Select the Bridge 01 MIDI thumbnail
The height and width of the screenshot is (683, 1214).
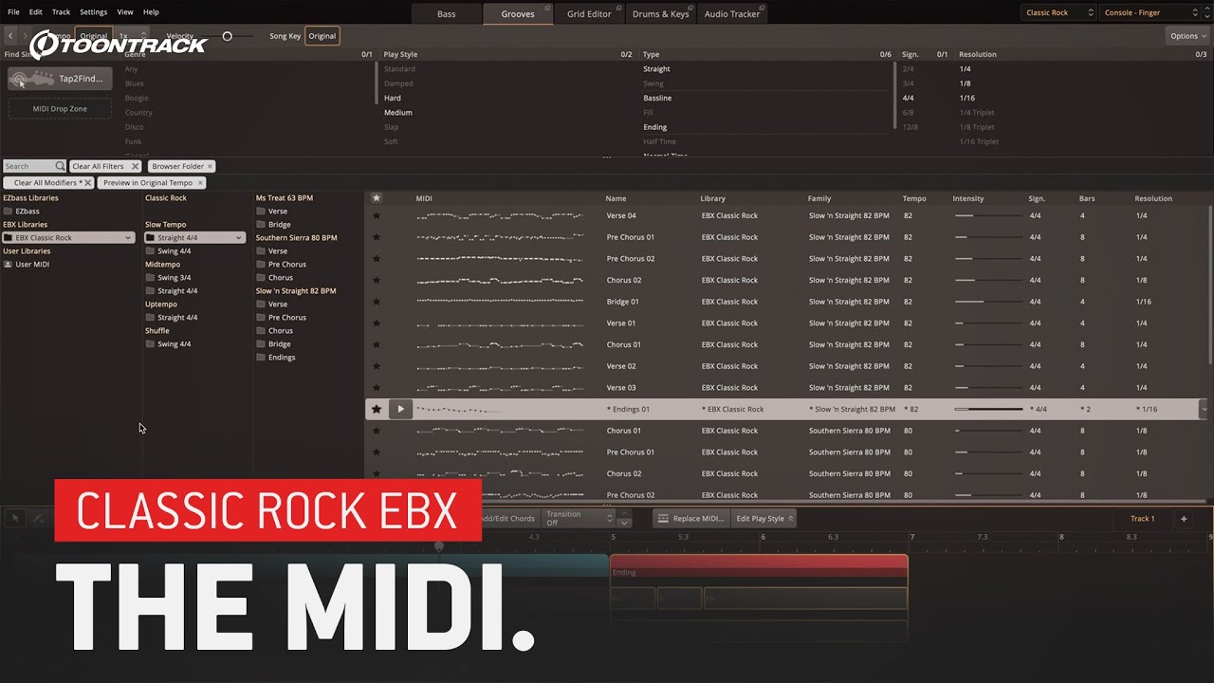pos(500,302)
